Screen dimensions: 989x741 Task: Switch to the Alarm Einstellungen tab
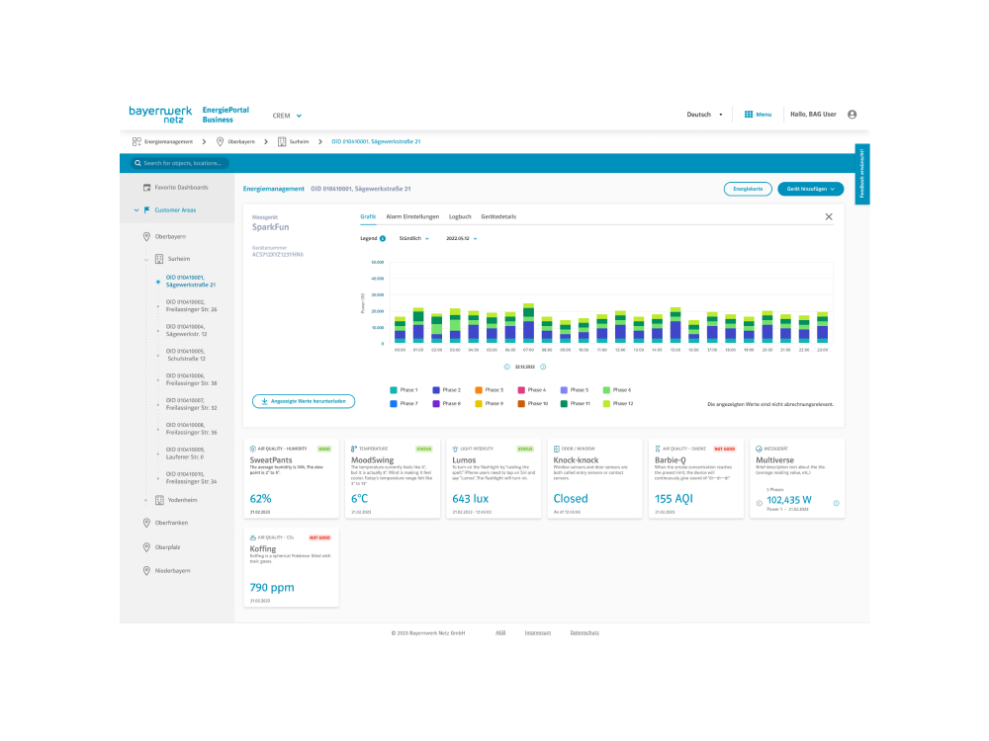point(412,216)
